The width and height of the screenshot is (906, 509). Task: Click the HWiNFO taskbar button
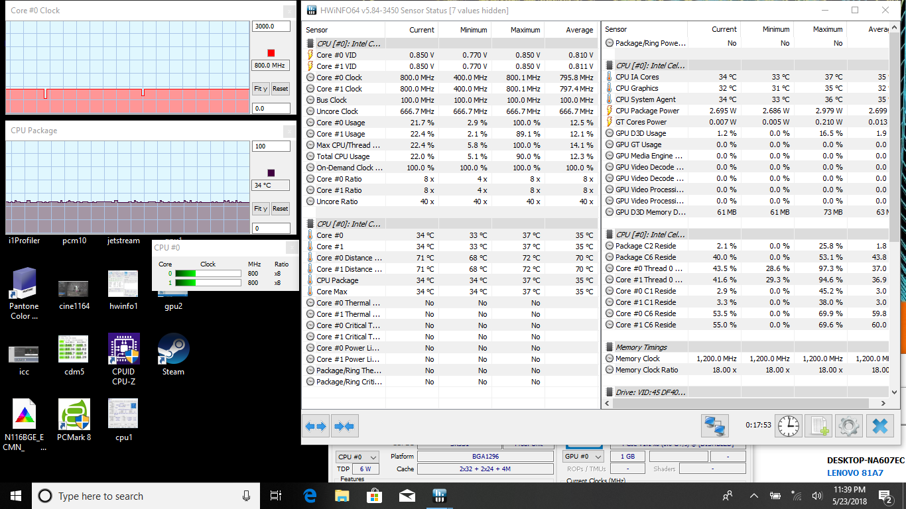tap(439, 495)
